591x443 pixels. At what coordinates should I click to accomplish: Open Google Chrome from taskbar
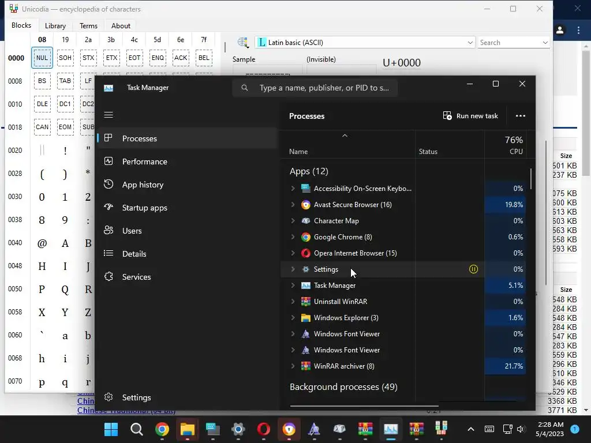[x=162, y=429]
